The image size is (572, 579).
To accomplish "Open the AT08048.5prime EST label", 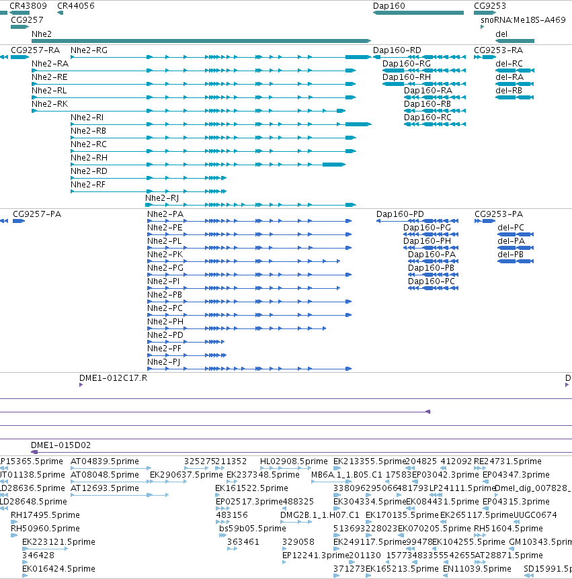I will coord(105,474).
